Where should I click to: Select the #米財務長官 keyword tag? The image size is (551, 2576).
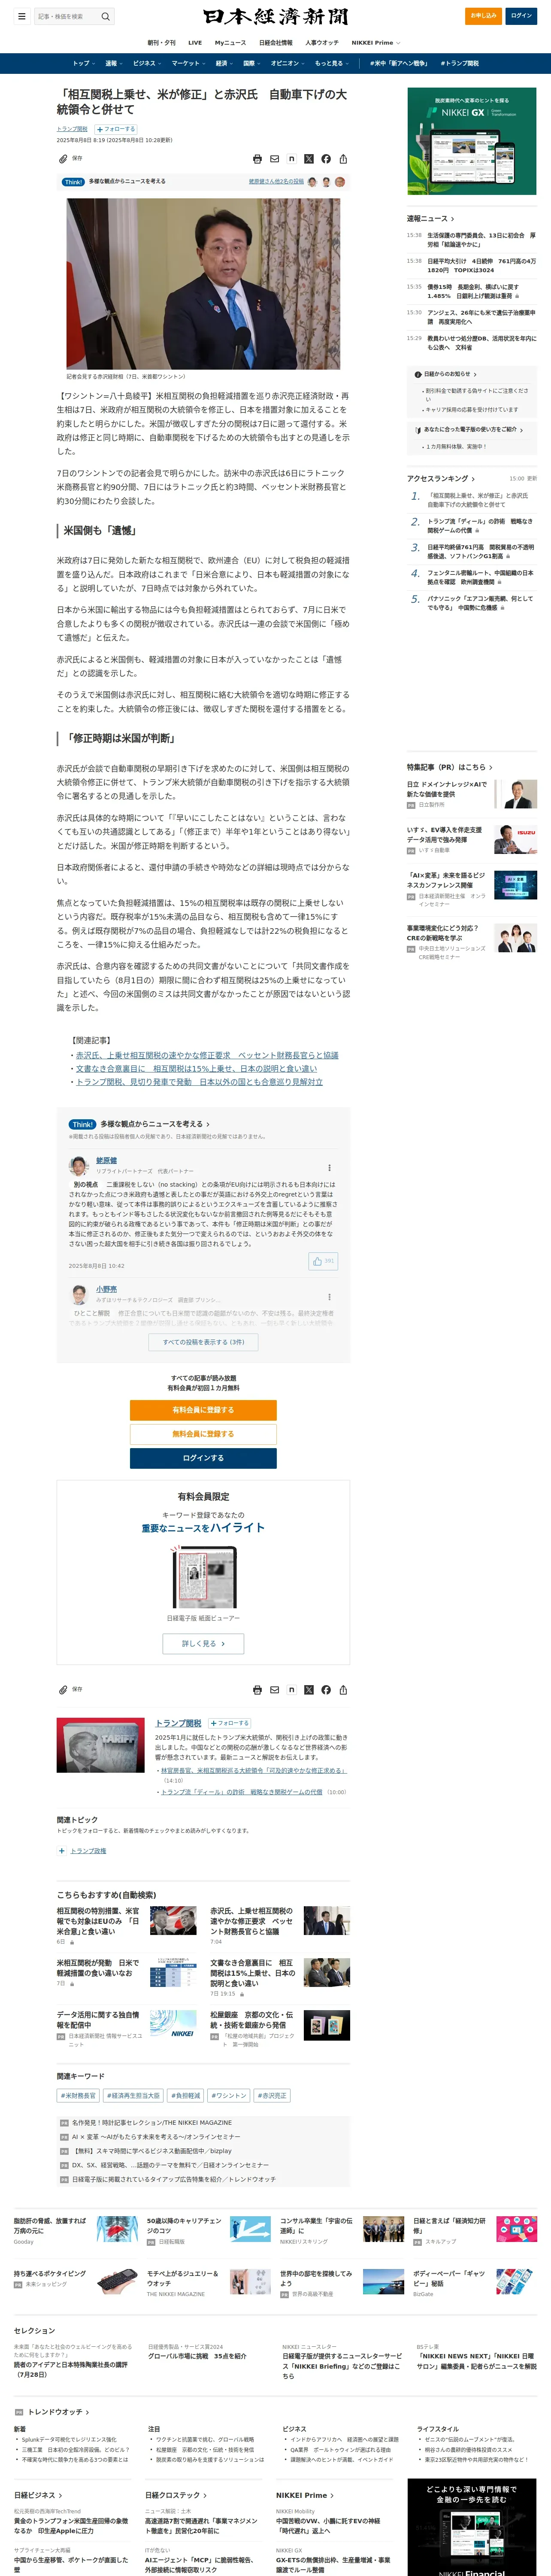(78, 2095)
